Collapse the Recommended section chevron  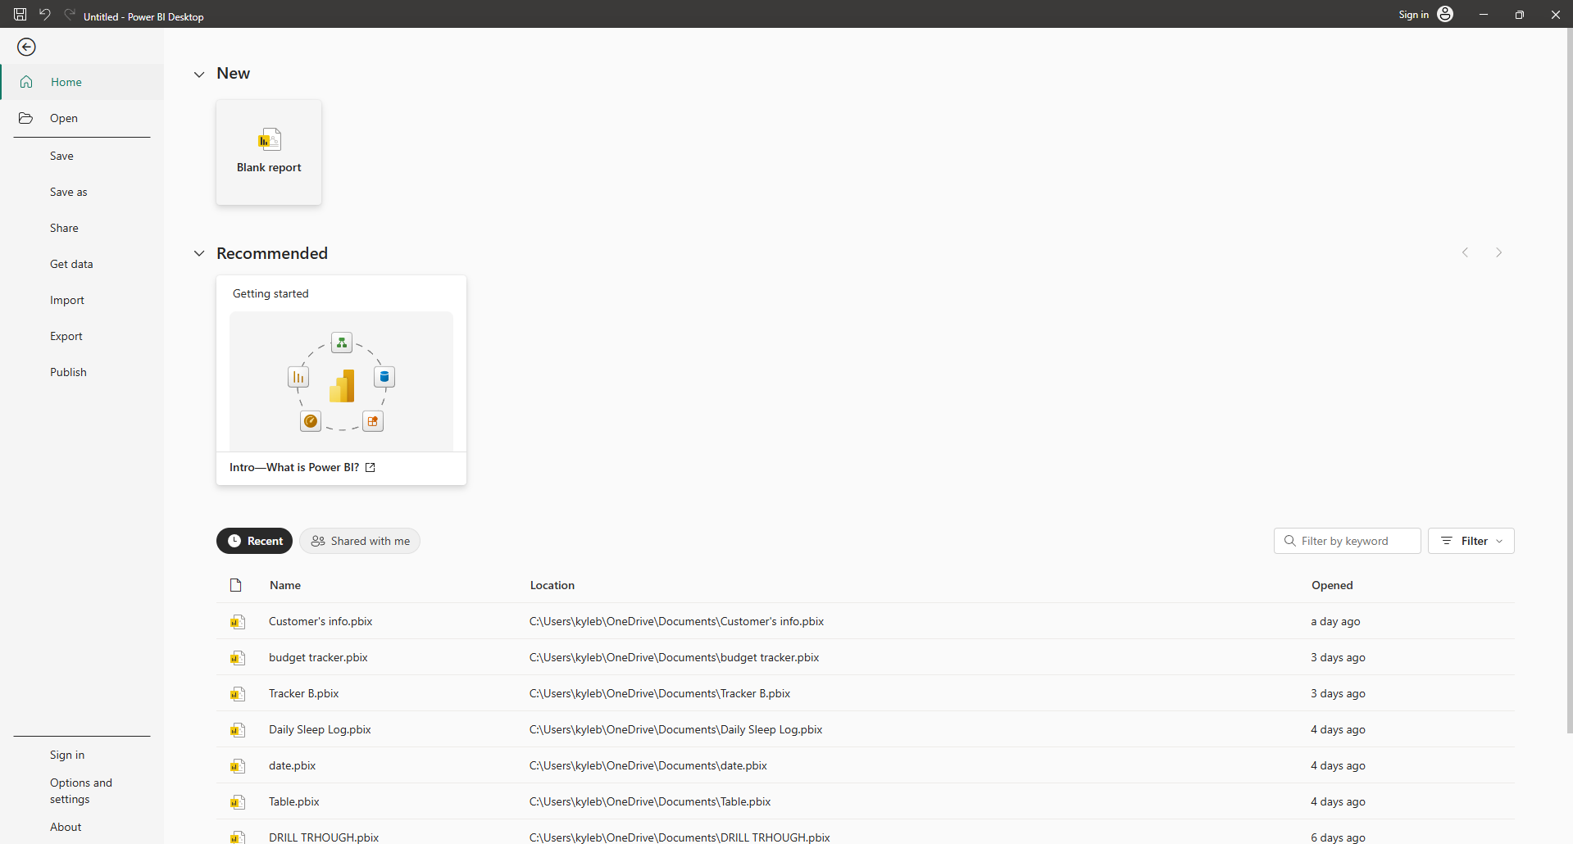(199, 253)
